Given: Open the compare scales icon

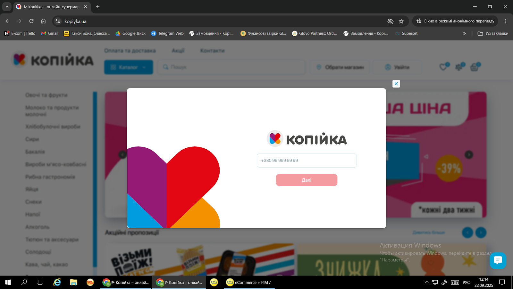Looking at the screenshot, I should (459, 67).
